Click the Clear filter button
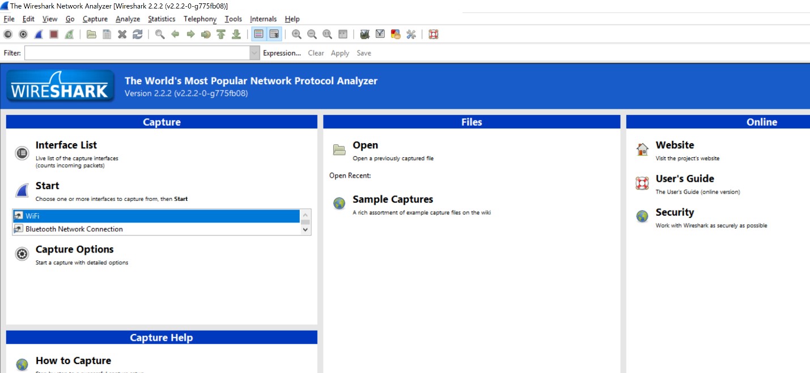 tap(316, 53)
